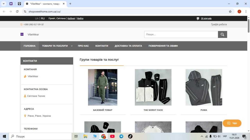Open The Norht Face product image

[153, 87]
